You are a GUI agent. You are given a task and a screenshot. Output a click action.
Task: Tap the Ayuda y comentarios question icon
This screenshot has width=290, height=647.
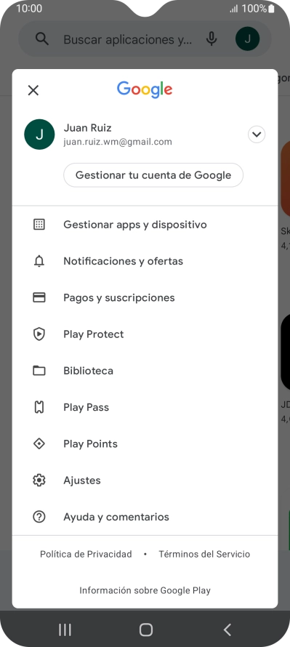39,517
